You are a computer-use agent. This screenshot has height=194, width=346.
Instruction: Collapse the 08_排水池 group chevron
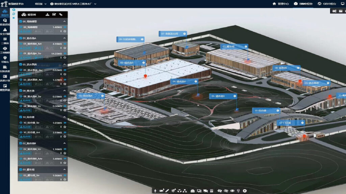tap(65, 91)
